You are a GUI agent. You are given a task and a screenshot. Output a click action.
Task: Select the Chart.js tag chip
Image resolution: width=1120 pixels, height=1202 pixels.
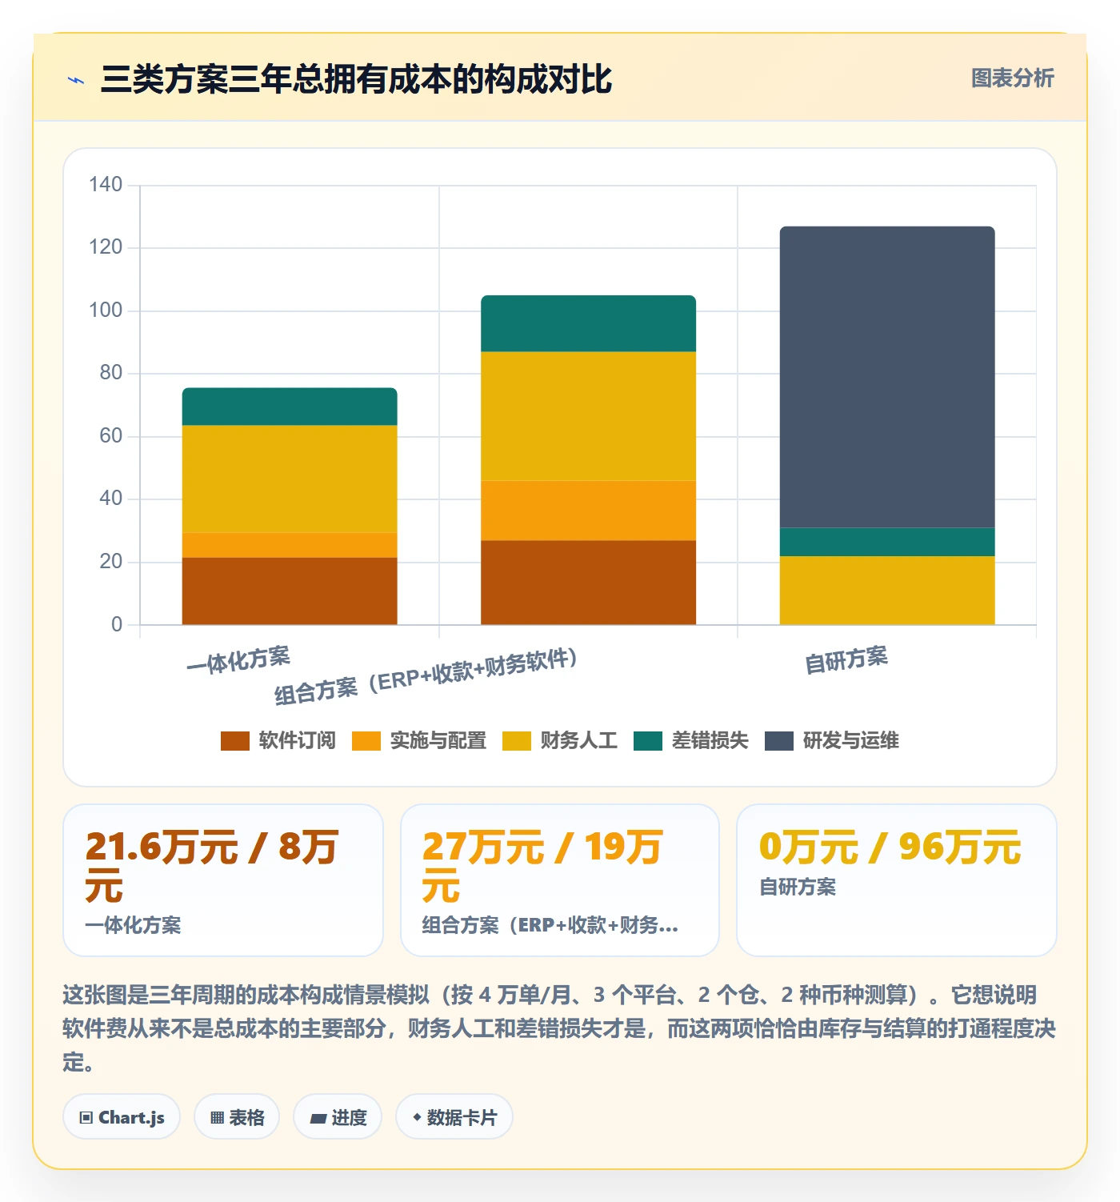[122, 1116]
